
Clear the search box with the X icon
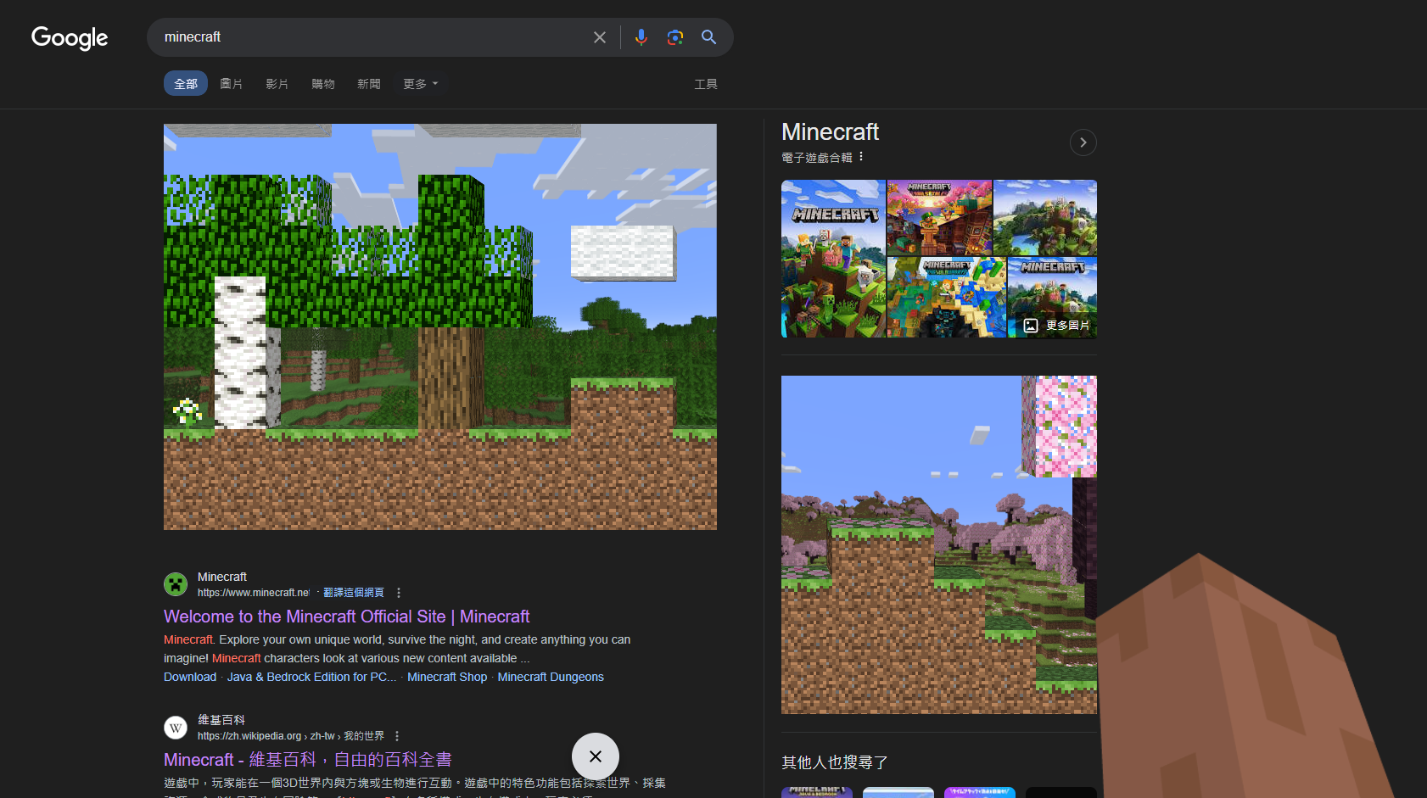[x=600, y=37]
